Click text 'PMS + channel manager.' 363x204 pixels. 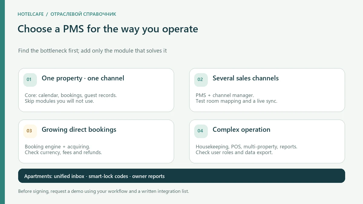[x=225, y=95]
